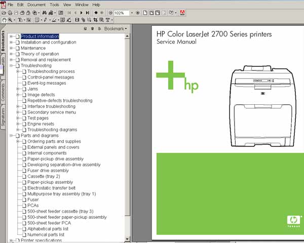The width and height of the screenshot is (304, 243).
Task: Select the Highlight tool
Action: (x=54, y=20)
